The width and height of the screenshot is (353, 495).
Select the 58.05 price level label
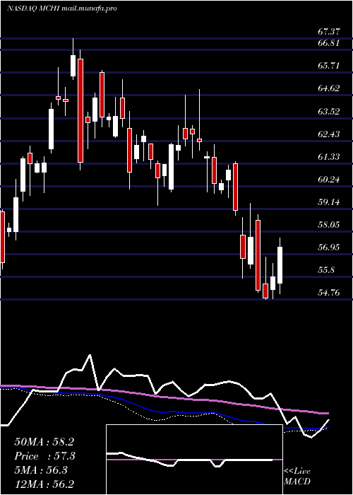click(328, 224)
